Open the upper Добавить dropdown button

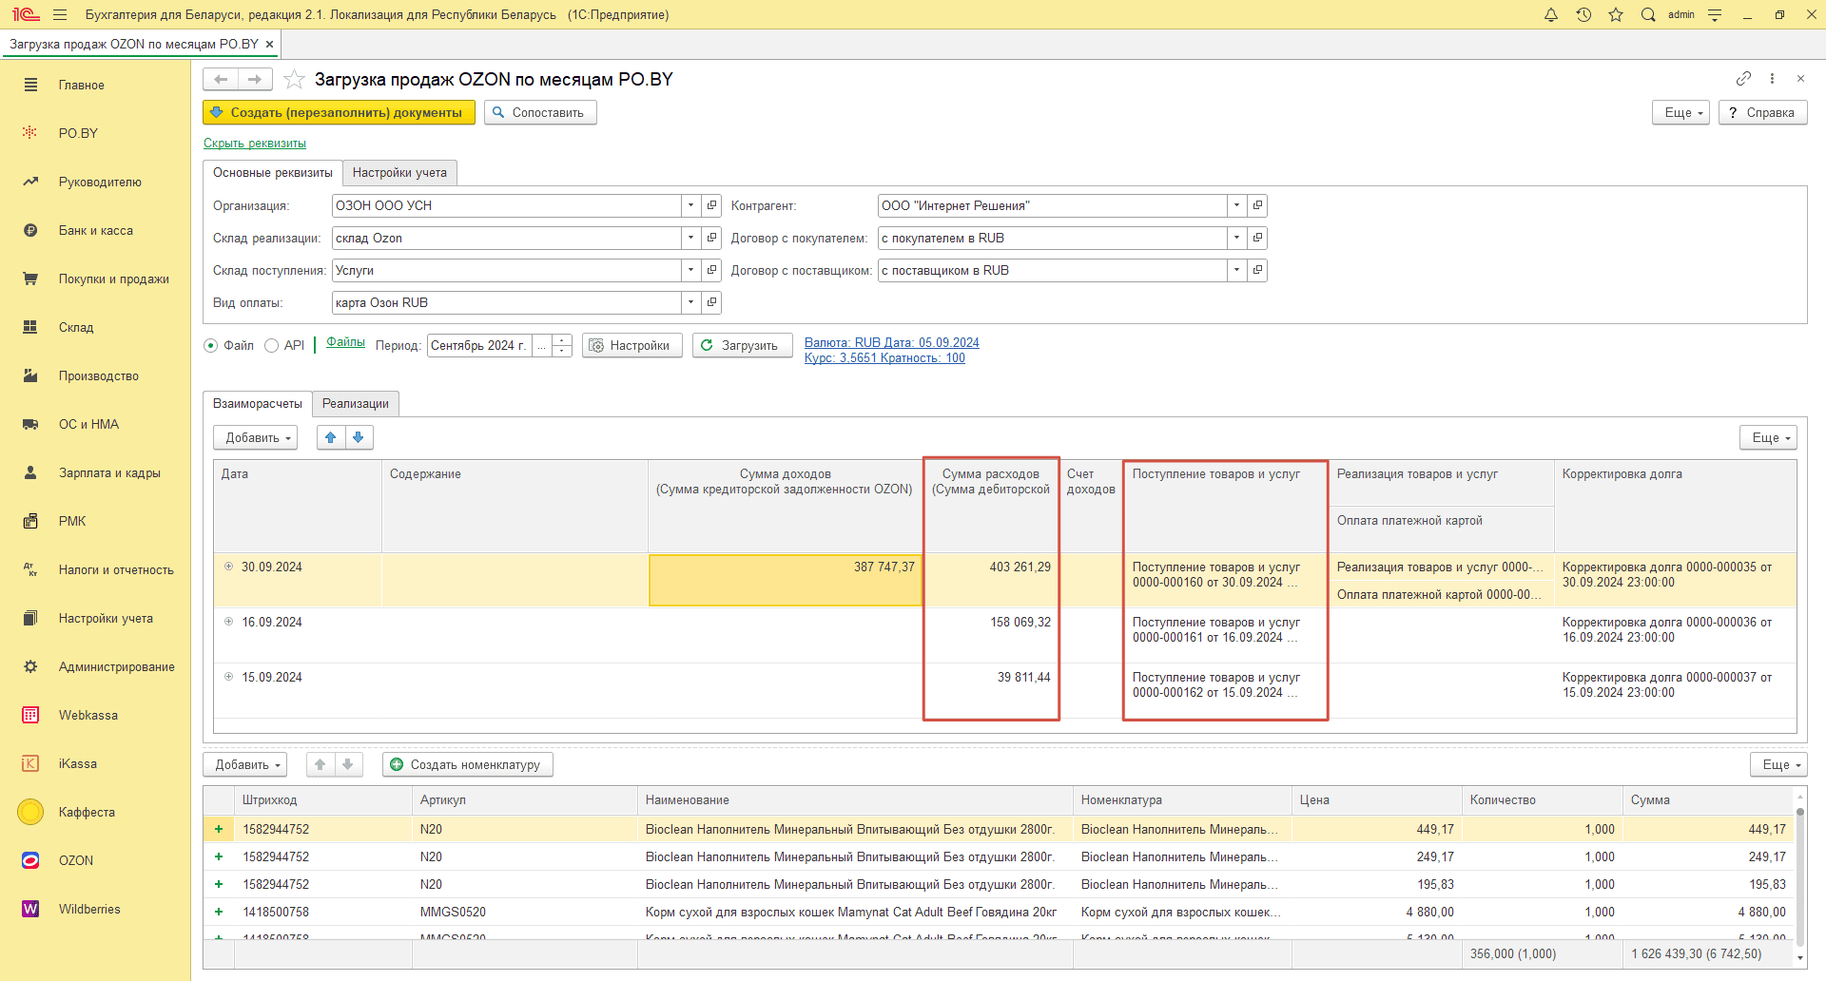[x=256, y=437]
